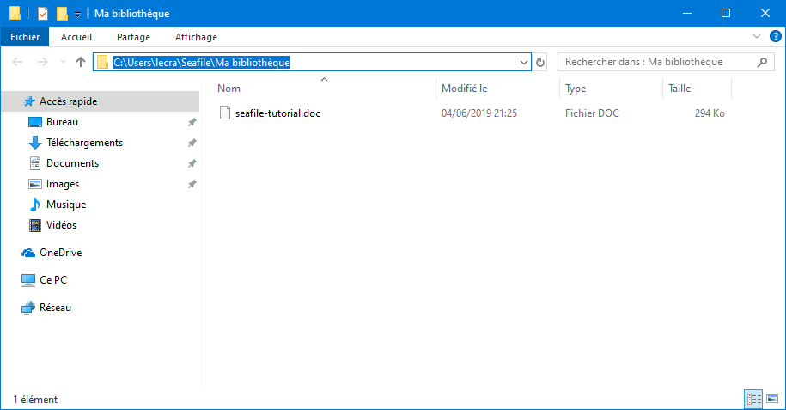The height and width of the screenshot is (410, 786).
Task: Click the 1 élément status bar text
Action: click(35, 400)
